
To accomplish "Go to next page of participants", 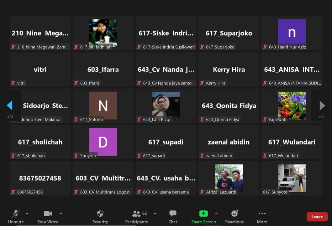I will click(322, 105).
